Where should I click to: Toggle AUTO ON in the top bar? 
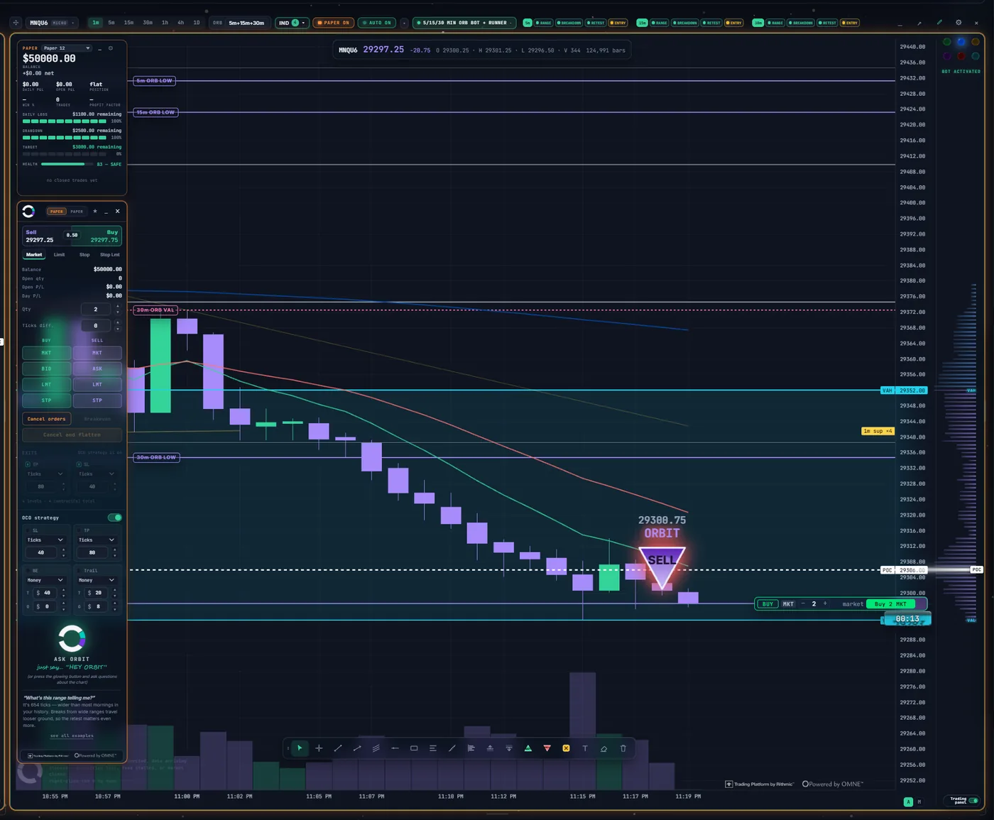376,23
